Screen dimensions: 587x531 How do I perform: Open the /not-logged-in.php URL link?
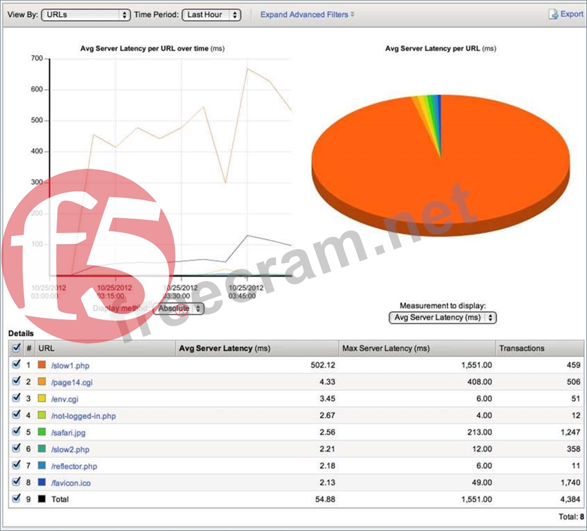click(x=83, y=416)
